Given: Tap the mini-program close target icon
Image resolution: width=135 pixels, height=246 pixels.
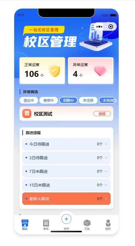Looking at the screenshot, I should [111, 27].
